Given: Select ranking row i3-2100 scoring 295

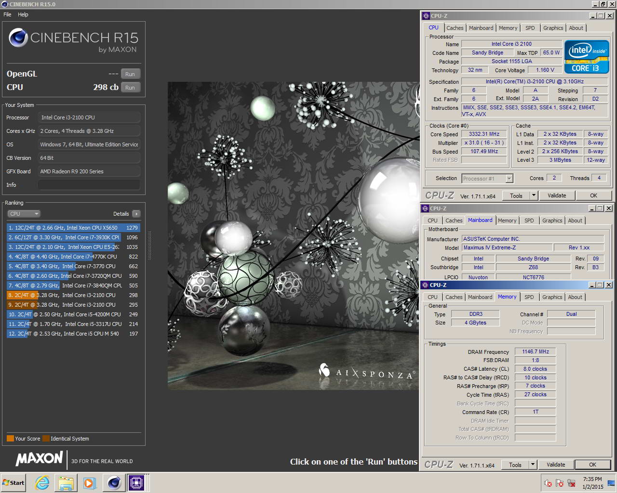Looking at the screenshot, I should pyautogui.click(x=73, y=305).
